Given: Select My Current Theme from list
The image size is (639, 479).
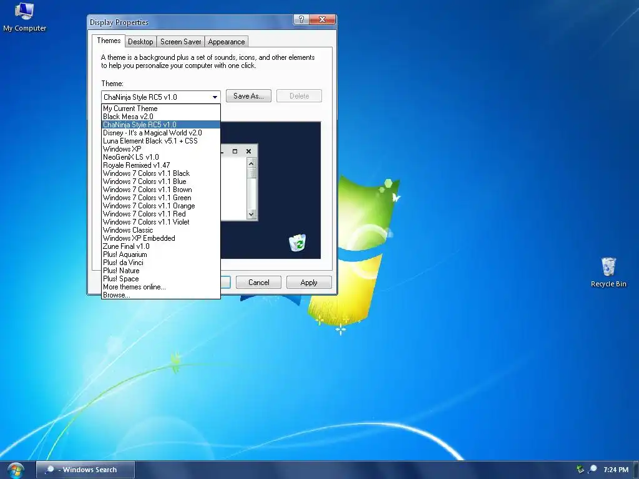Looking at the screenshot, I should tap(160, 109).
